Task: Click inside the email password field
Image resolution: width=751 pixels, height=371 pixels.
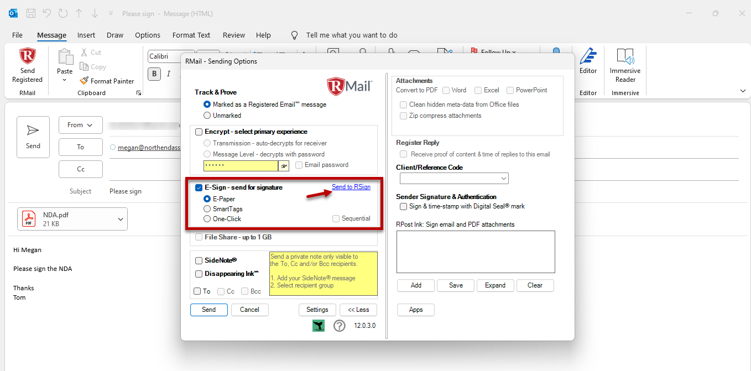Action: pos(241,165)
